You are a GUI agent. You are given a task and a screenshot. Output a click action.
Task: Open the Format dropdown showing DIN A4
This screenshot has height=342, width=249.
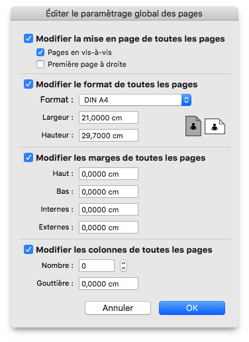click(x=135, y=100)
